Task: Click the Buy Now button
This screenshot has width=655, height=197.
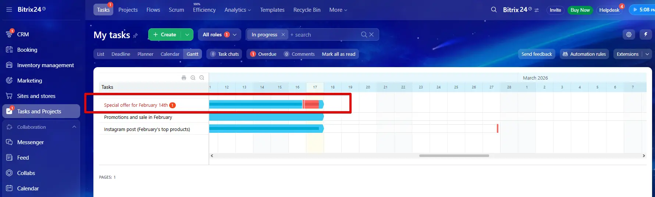Action: 580,10
